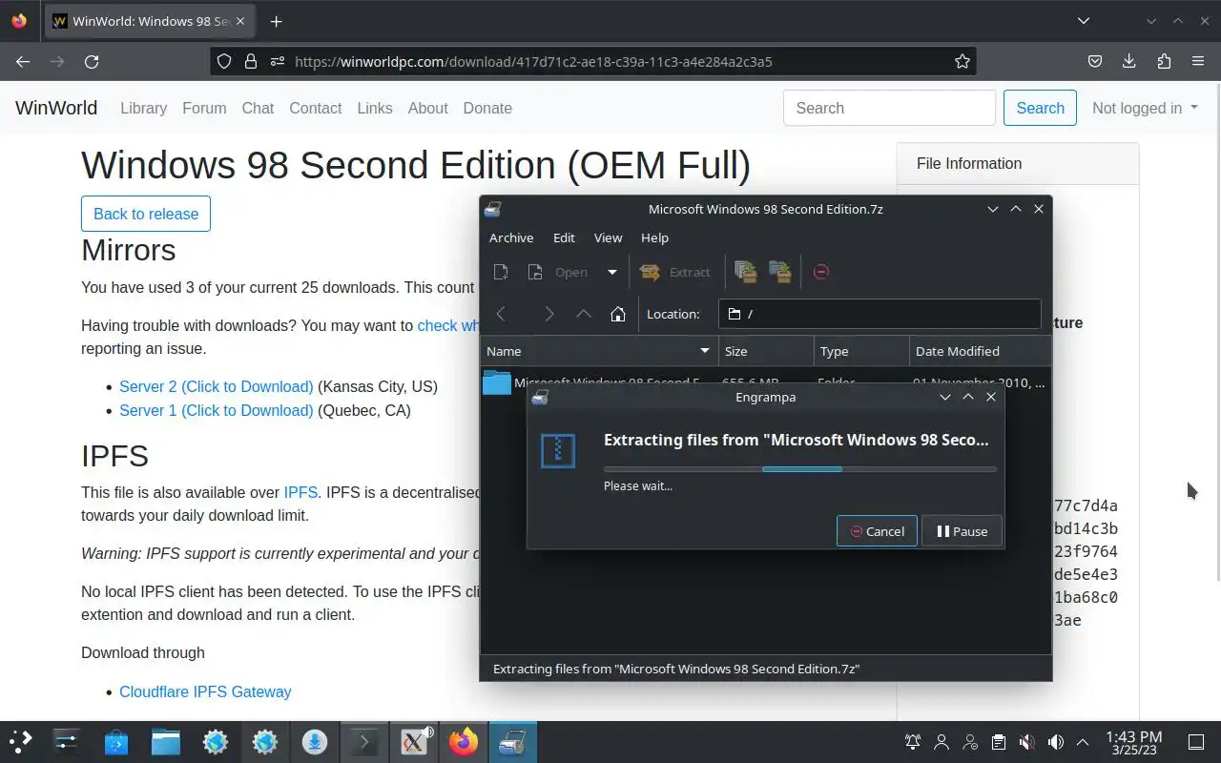Viewport: 1221px width, 763px height.
Task: Click the extraction progress bar
Action: tap(800, 468)
